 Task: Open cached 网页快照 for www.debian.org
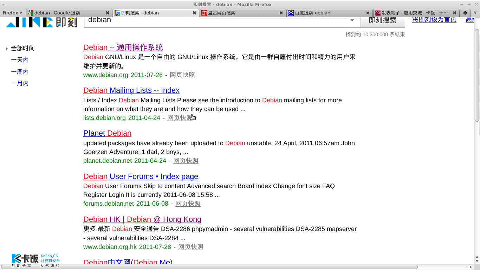pos(182,75)
